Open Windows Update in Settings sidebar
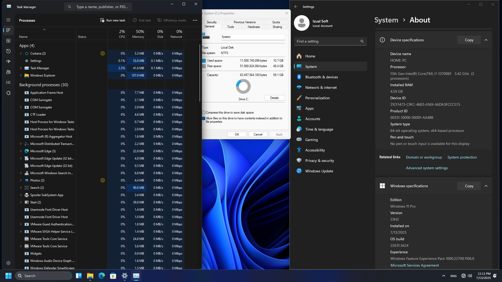The height and width of the screenshot is (282, 502). 330,171
